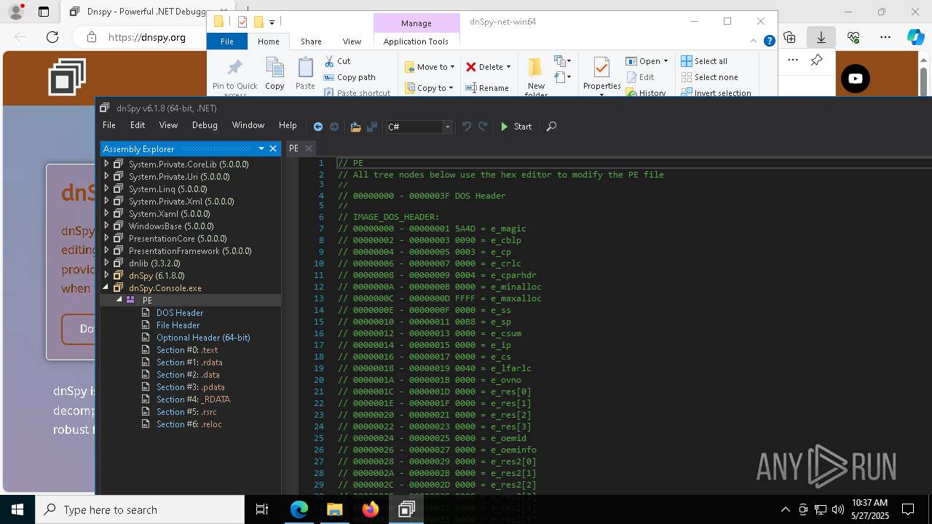
Task: Collapse the PE tree node
Action: (x=119, y=300)
